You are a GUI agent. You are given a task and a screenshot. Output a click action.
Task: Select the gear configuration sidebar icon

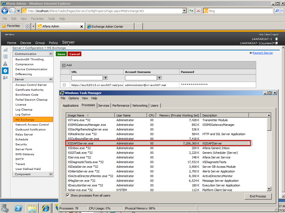click(x=5, y=71)
